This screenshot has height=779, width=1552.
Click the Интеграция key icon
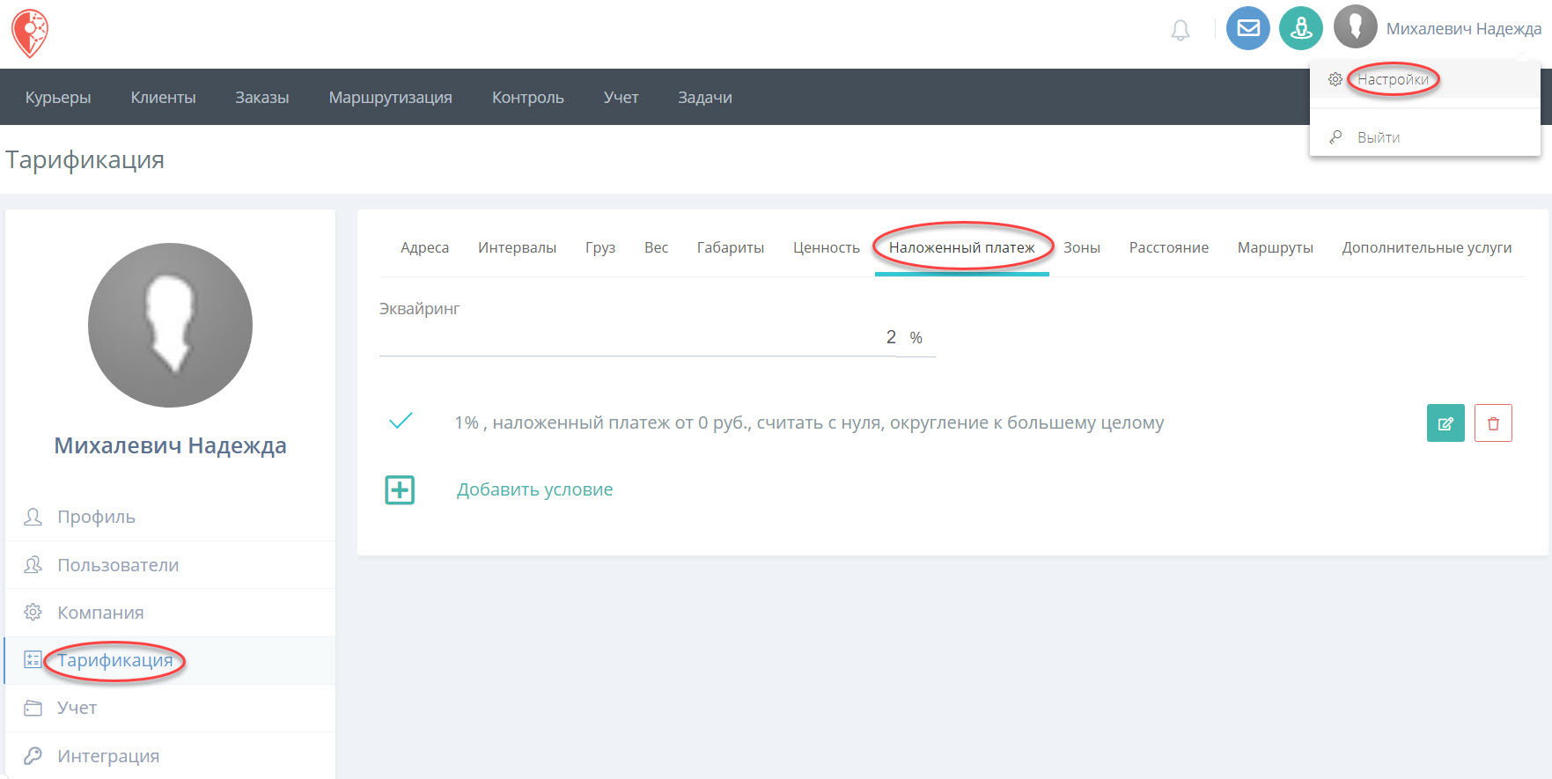[33, 756]
